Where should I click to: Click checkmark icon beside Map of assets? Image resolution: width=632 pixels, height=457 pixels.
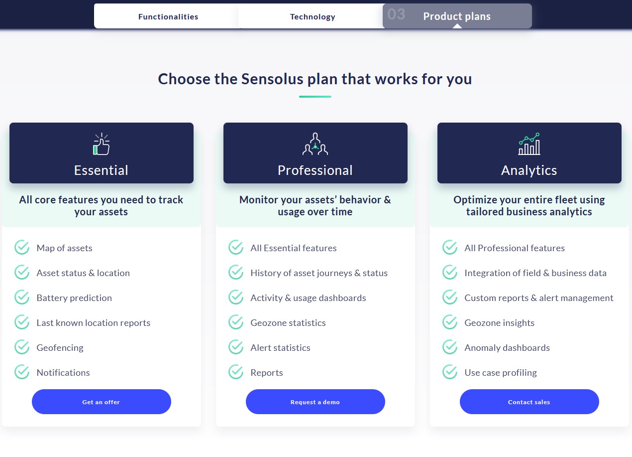[22, 248]
